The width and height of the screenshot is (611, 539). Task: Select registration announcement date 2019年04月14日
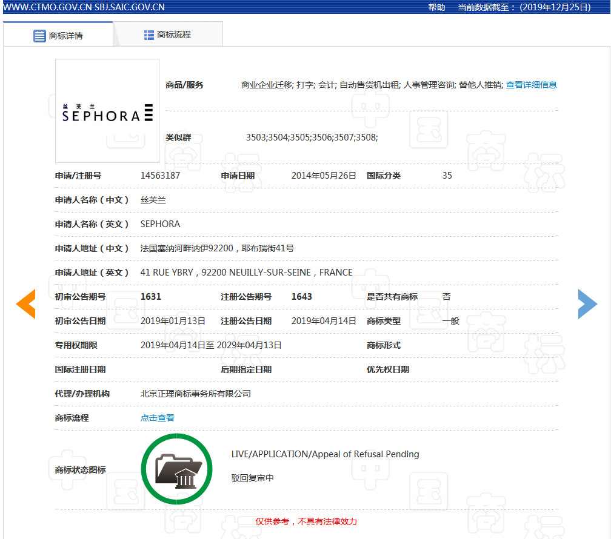pyautogui.click(x=324, y=321)
